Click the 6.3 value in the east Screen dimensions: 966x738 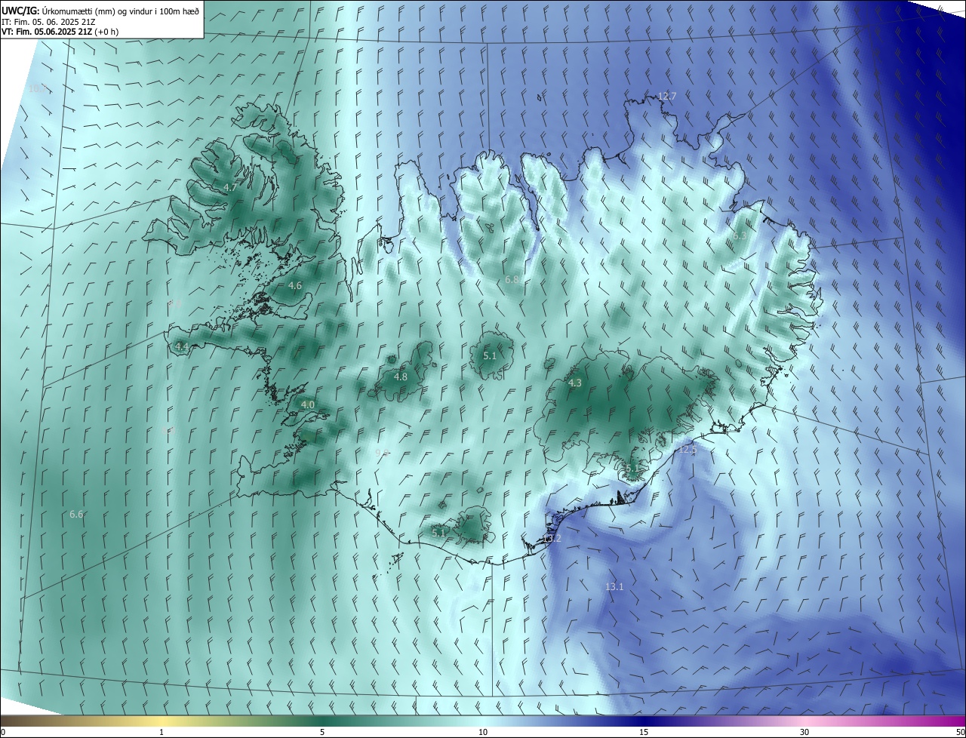[x=740, y=235]
